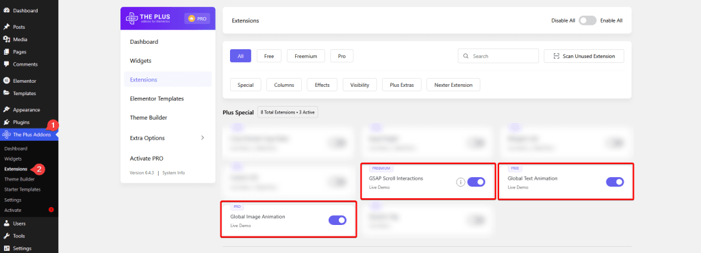Toggle off GSAP Scroll Interactions
The width and height of the screenshot is (701, 253).
coord(476,182)
